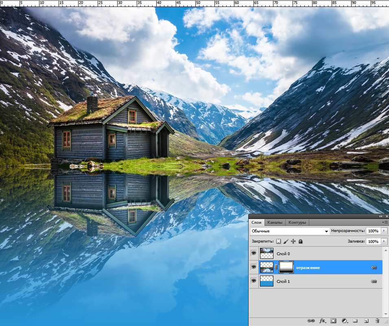
Task: Toggle lock all padlock
Action: point(300,241)
